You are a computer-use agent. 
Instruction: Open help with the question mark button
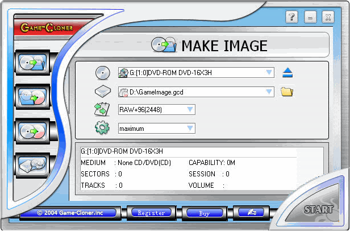pyautogui.click(x=291, y=16)
